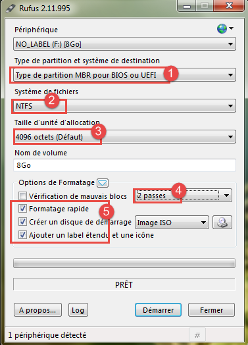The height and width of the screenshot is (345, 248).
Task: Uncheck Formatage rapide checkbox
Action: click(22, 209)
